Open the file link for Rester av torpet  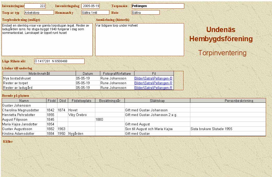(x=153, y=83)
